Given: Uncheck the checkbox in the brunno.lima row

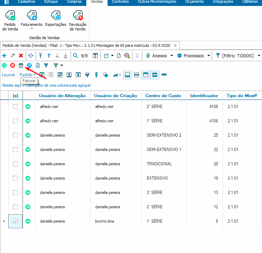Looking at the screenshot, I should [x=15, y=221].
